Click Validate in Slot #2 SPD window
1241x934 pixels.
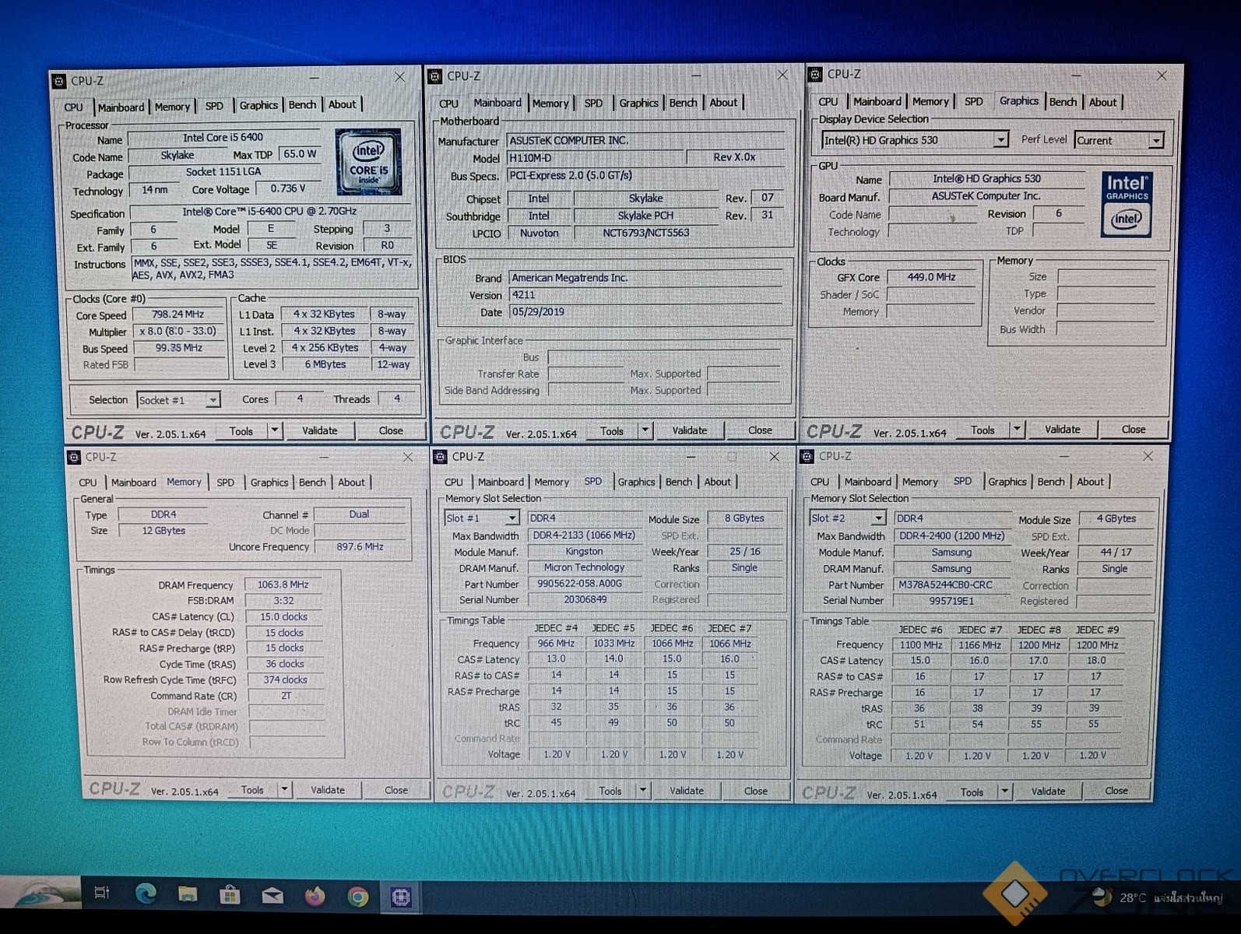[1048, 792]
